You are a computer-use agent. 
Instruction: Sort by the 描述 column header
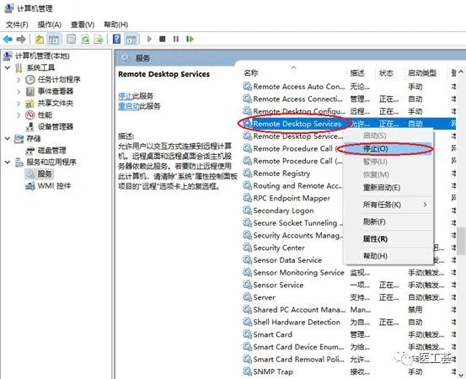point(357,73)
